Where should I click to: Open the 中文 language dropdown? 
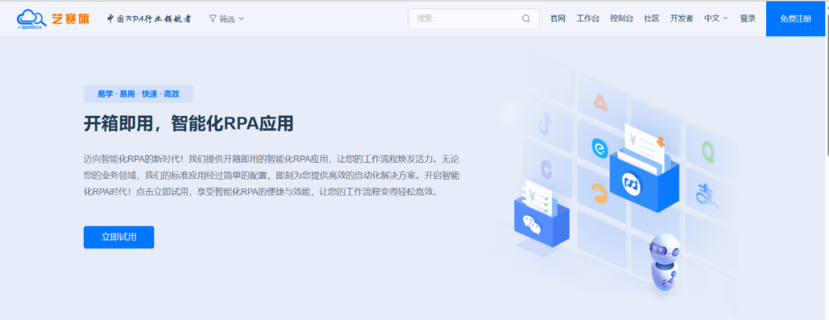click(715, 18)
